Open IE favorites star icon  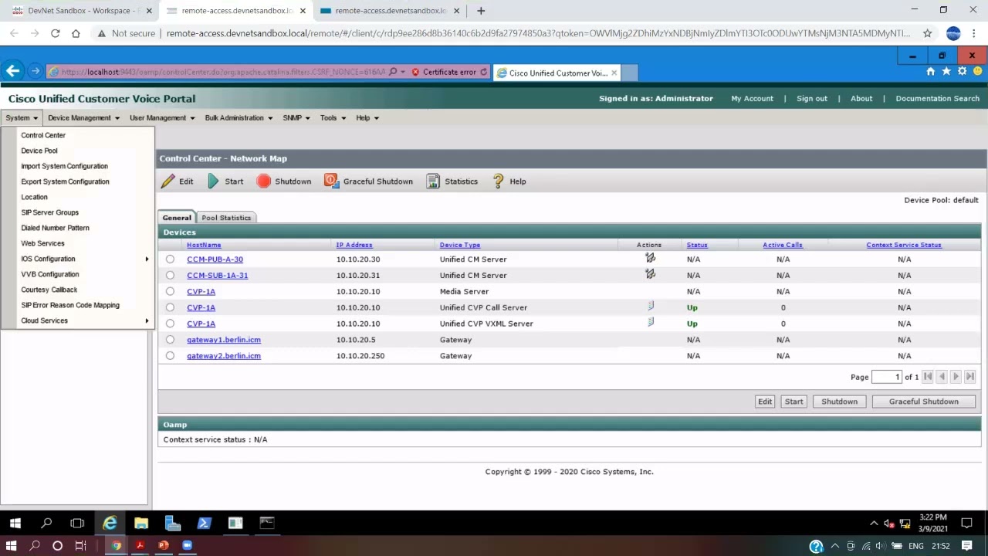coord(946,71)
